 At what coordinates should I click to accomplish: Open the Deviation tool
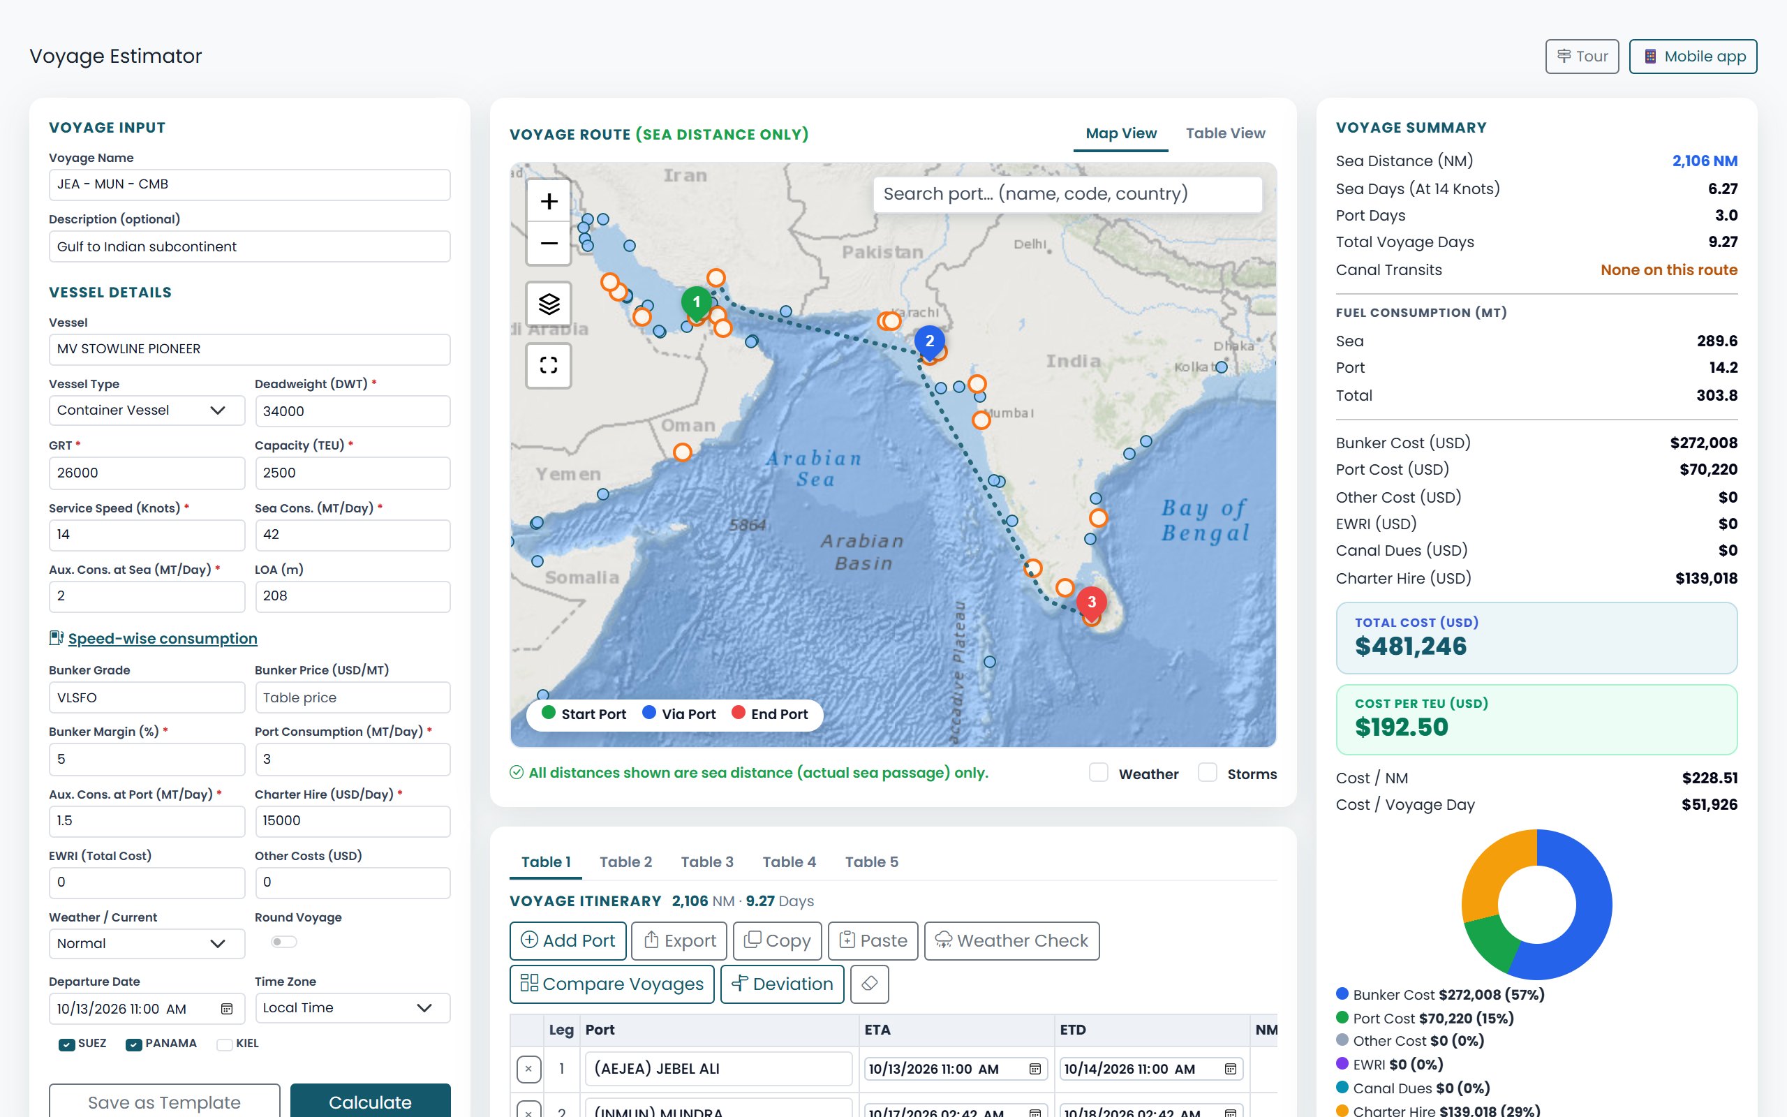782,984
